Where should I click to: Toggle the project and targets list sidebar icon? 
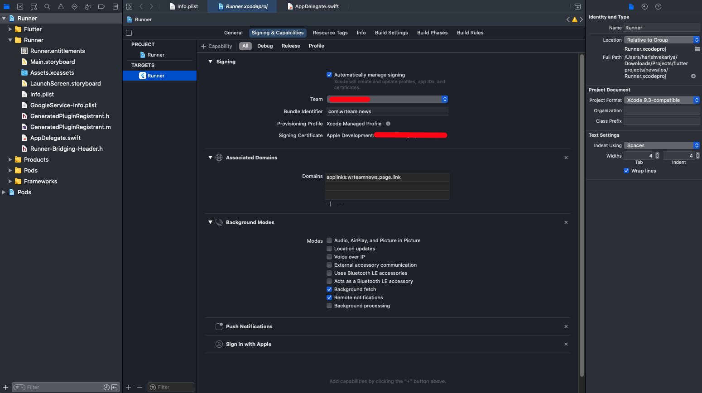tap(129, 33)
